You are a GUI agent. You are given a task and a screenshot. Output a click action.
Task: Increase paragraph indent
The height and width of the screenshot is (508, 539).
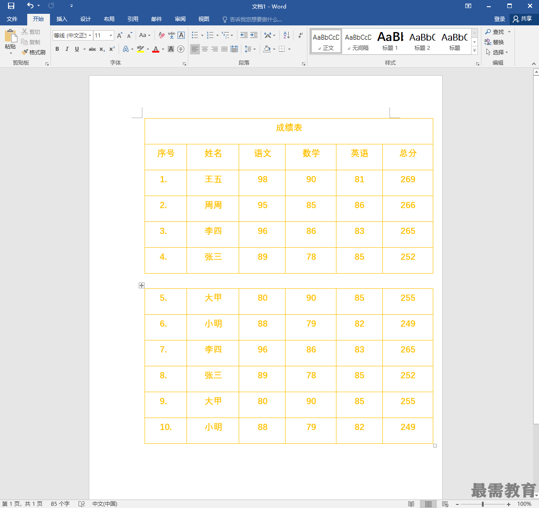pyautogui.click(x=254, y=35)
